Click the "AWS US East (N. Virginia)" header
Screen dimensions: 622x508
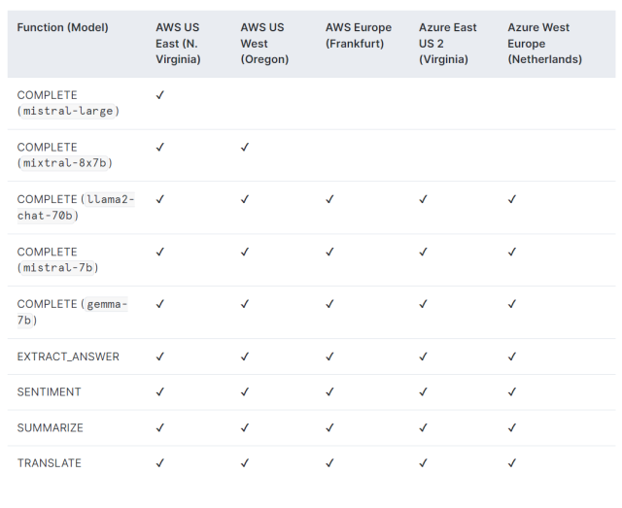pos(178,44)
